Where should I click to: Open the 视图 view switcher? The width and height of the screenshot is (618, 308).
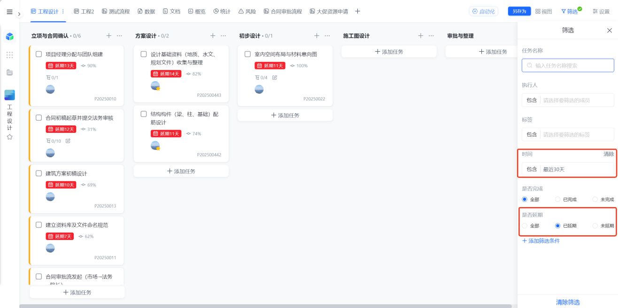(544, 11)
